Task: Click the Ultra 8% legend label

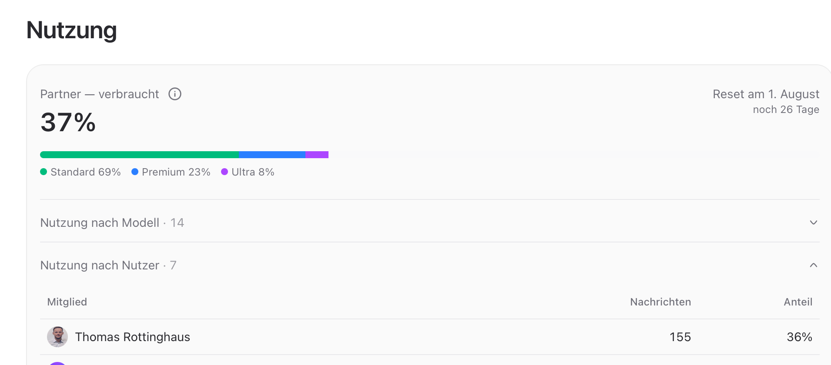Action: pos(253,172)
